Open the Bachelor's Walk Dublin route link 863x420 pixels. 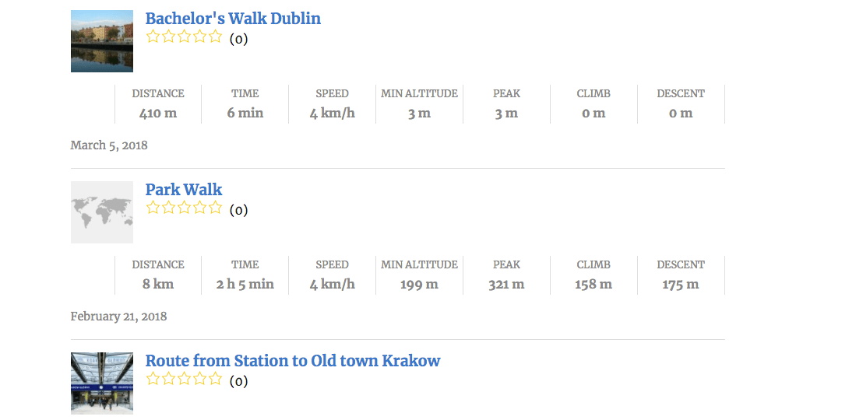coord(233,19)
